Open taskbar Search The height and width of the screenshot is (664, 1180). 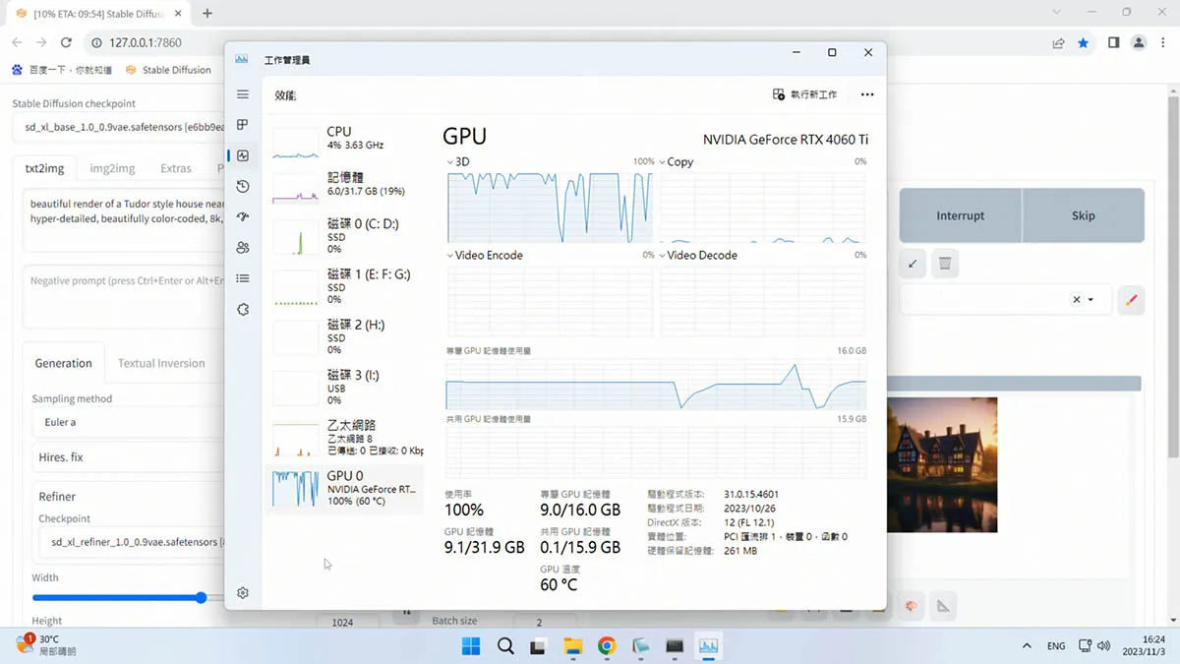(505, 646)
